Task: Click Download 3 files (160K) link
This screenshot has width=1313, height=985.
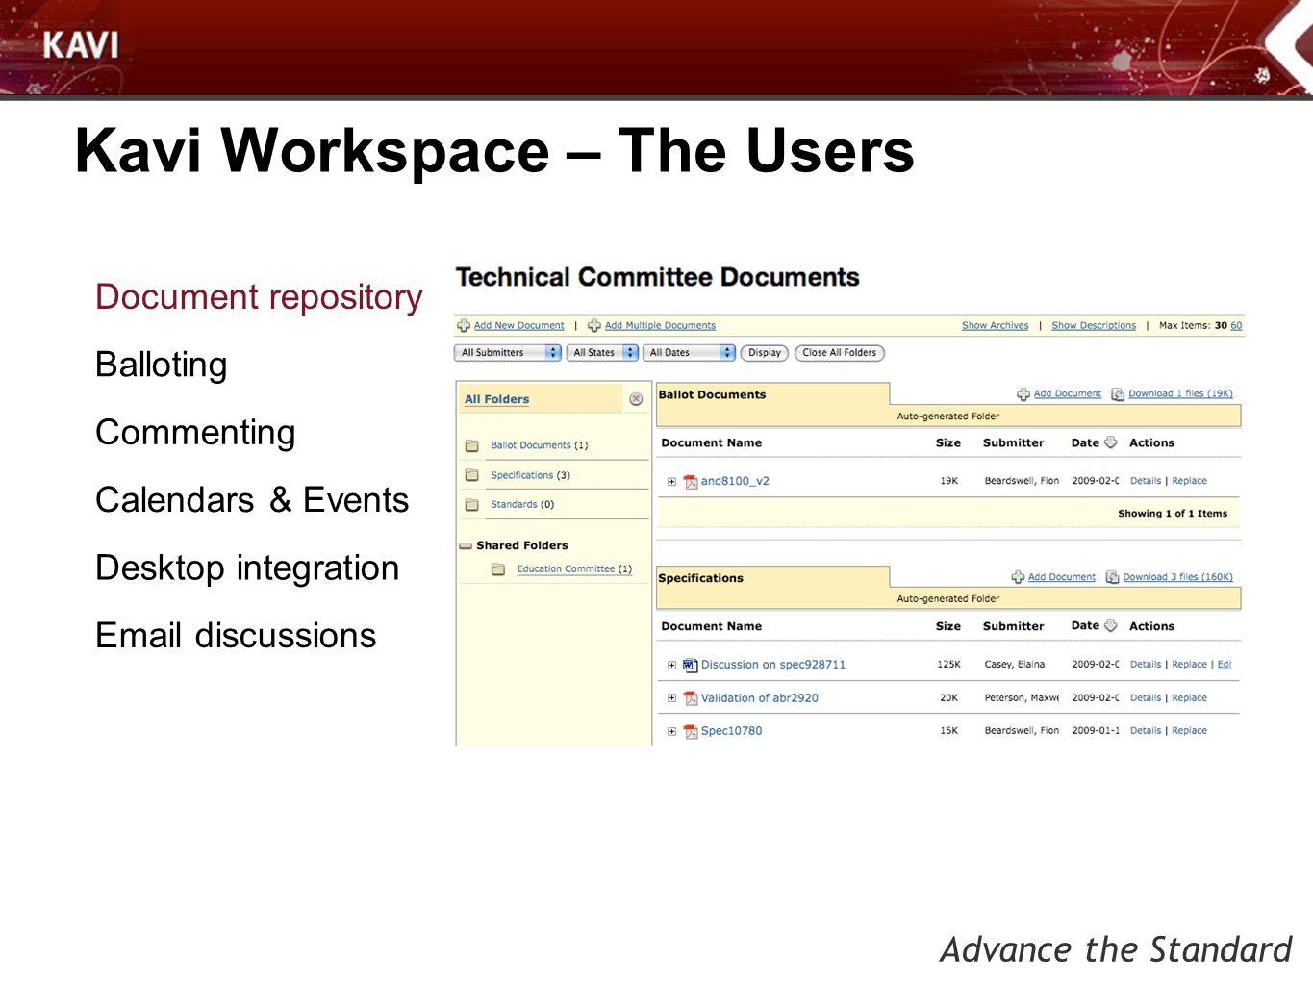Action: pos(1177,577)
